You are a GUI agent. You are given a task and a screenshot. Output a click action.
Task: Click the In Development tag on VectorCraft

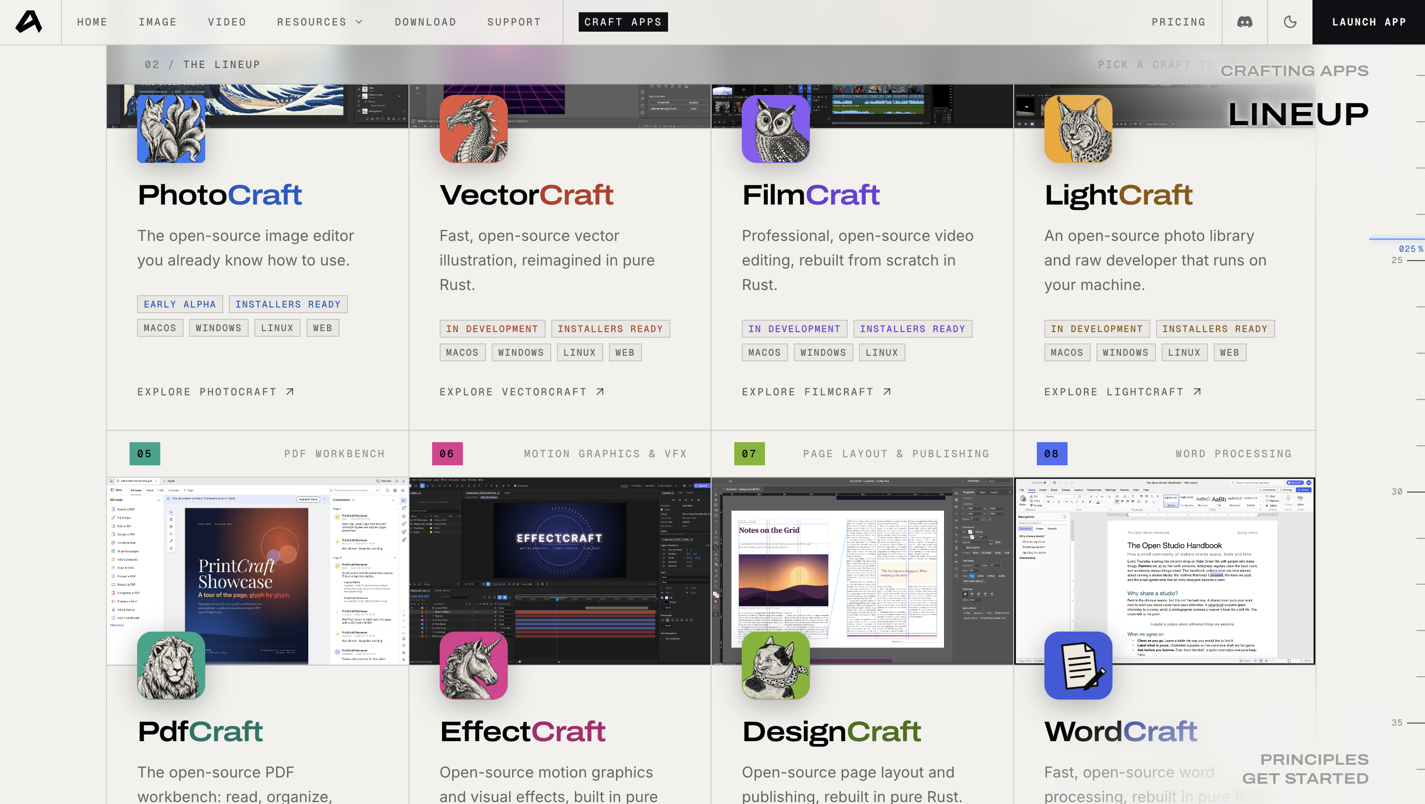(492, 329)
